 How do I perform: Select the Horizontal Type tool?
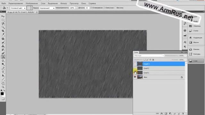coord(3,72)
